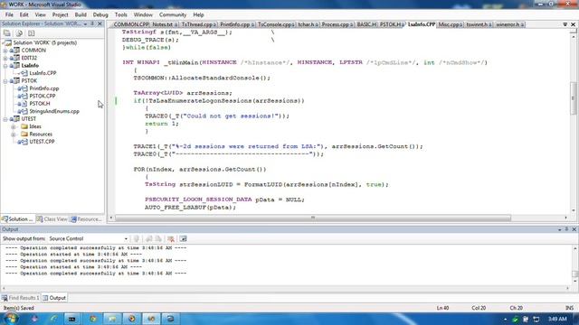Open the Edit menu
The image size is (579, 325).
tap(24, 14)
